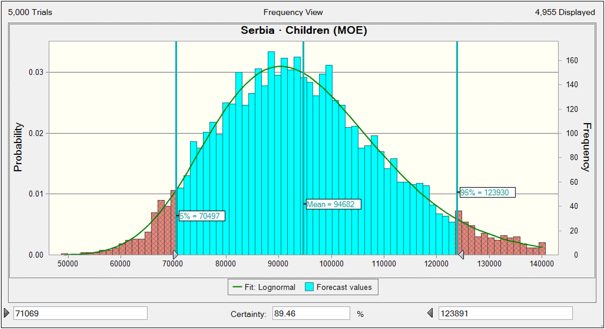This screenshot has width=605, height=329.
Task: Select the right certainty grabber on the x-axis
Action: (x=461, y=255)
